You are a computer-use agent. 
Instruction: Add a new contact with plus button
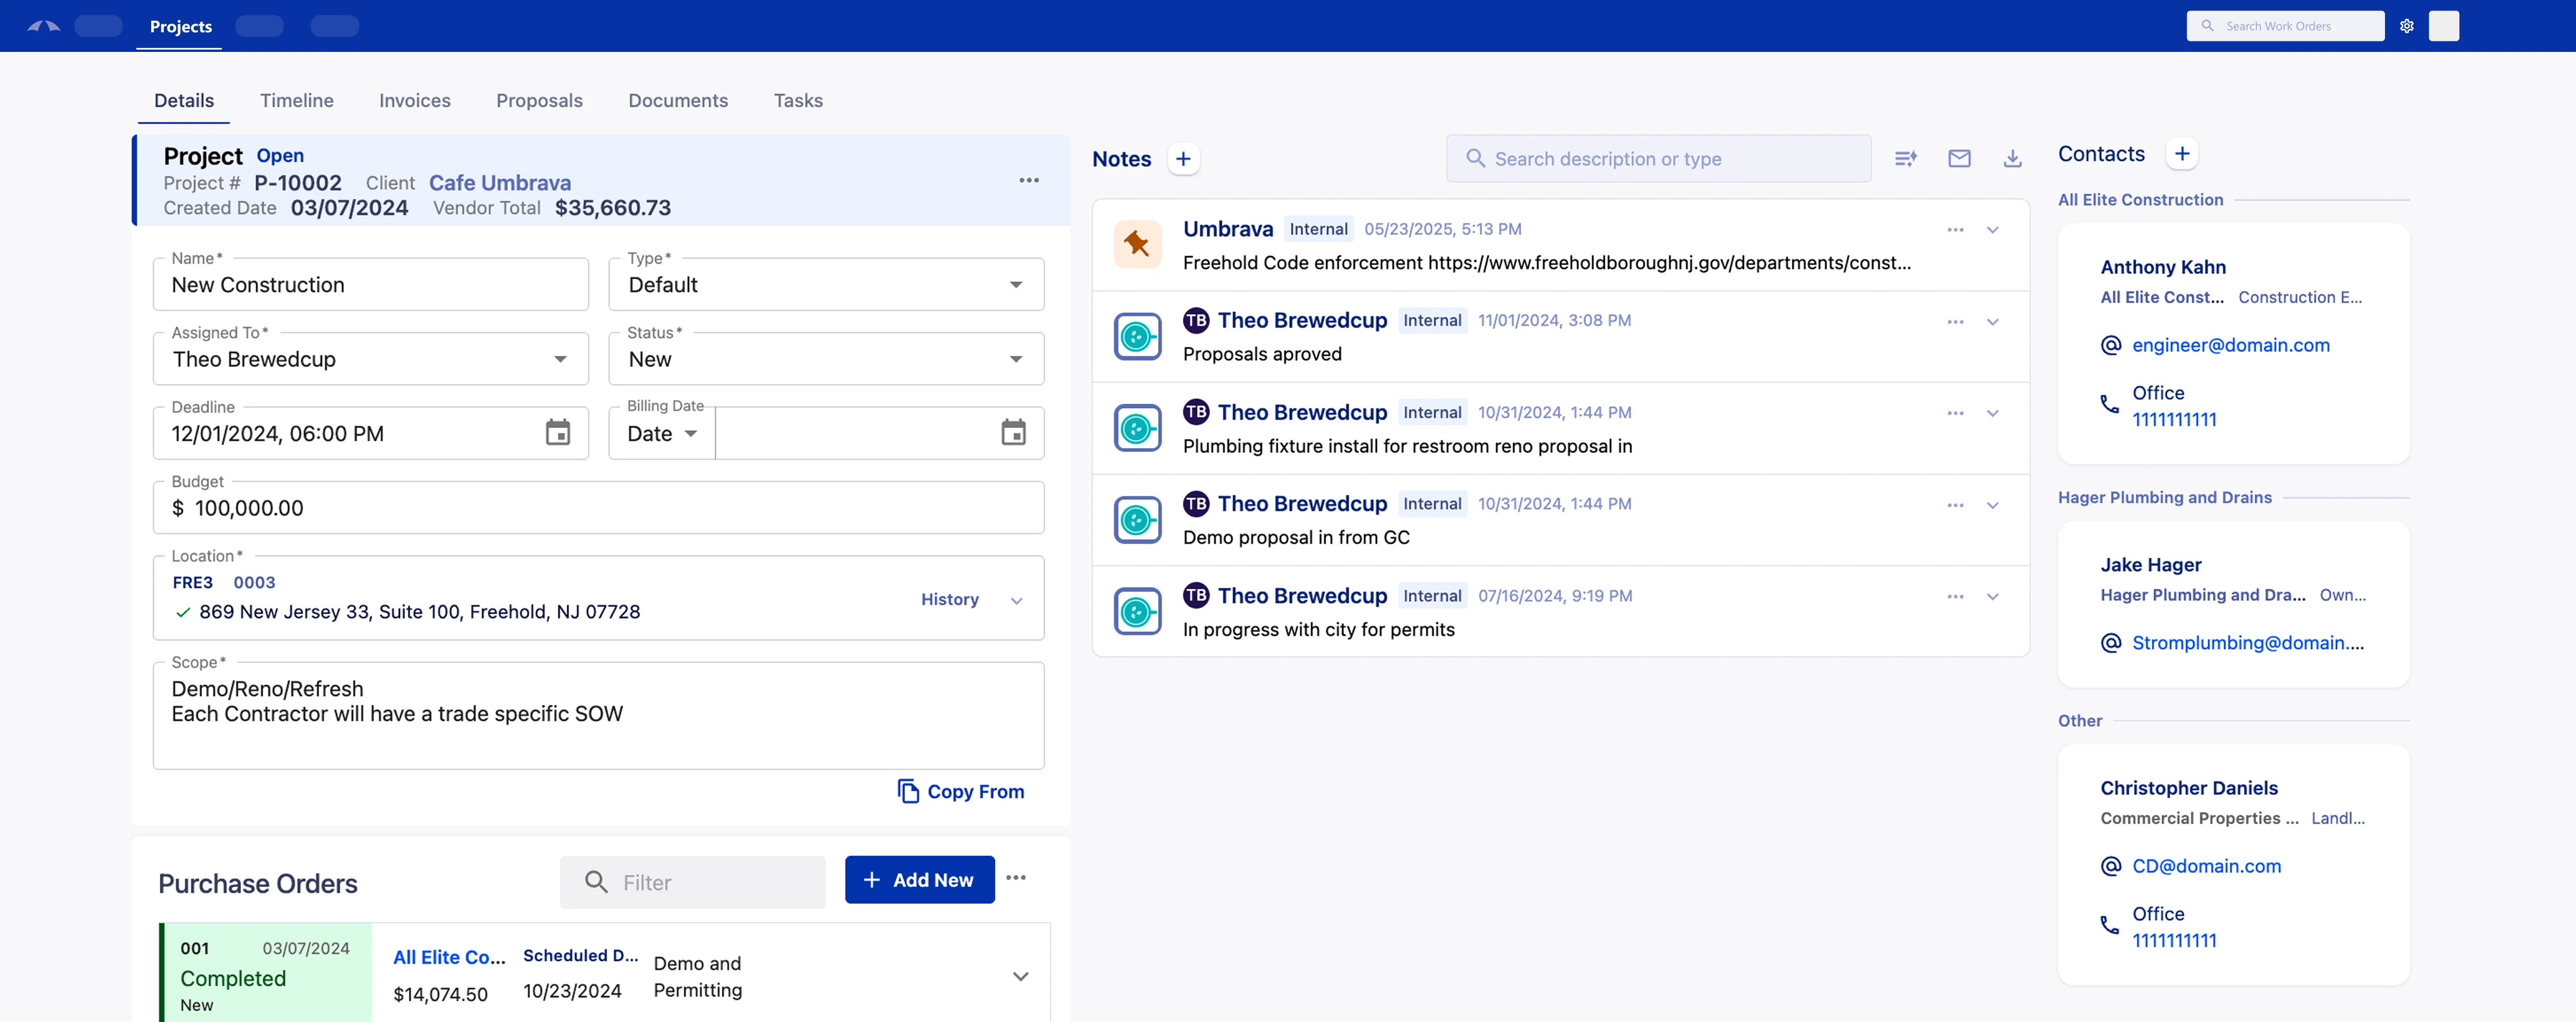(x=2182, y=154)
